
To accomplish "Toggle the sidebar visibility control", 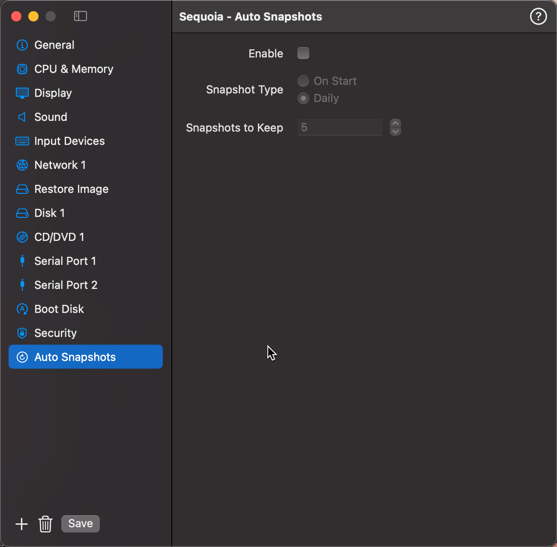I will pos(80,16).
